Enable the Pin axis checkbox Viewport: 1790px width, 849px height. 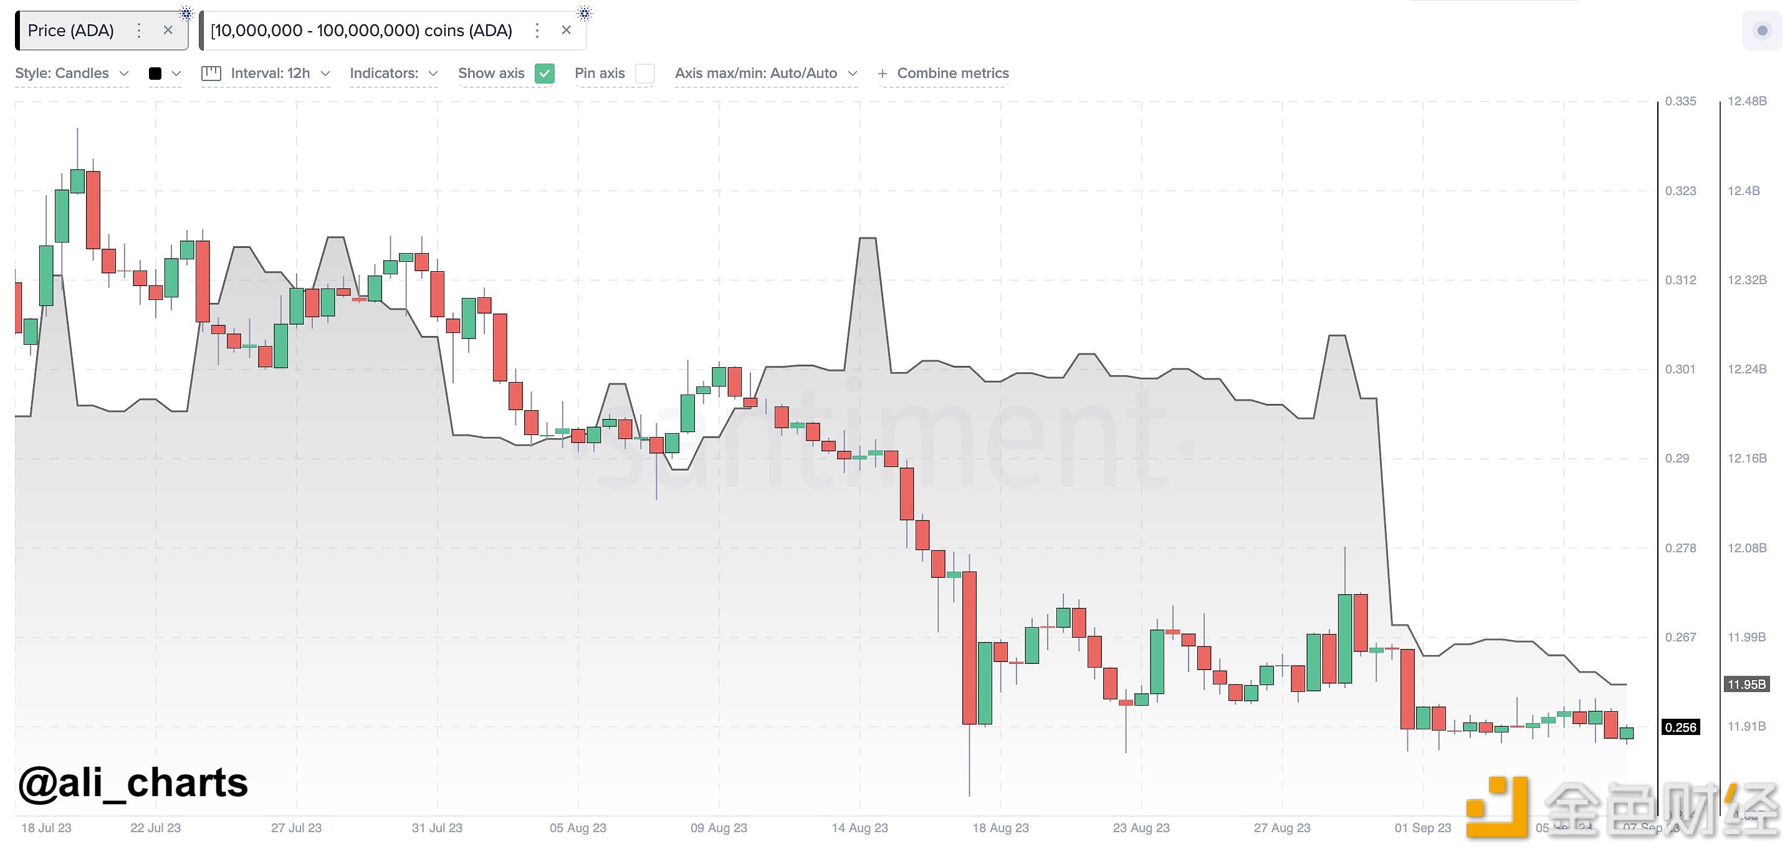645,74
